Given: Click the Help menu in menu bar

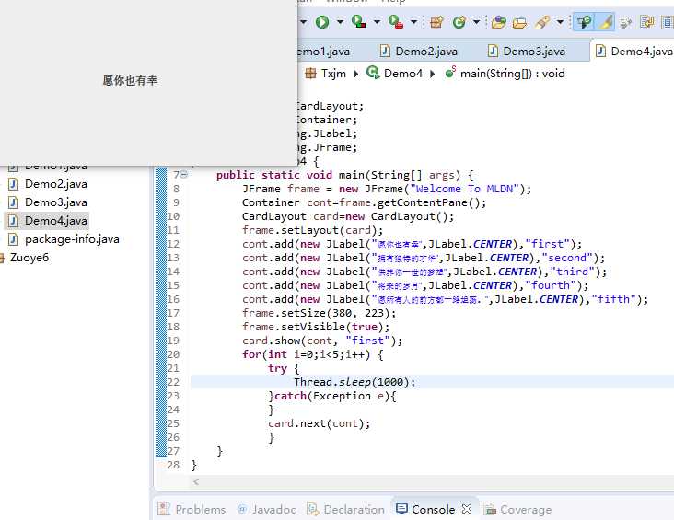Looking at the screenshot, I should point(393,1).
